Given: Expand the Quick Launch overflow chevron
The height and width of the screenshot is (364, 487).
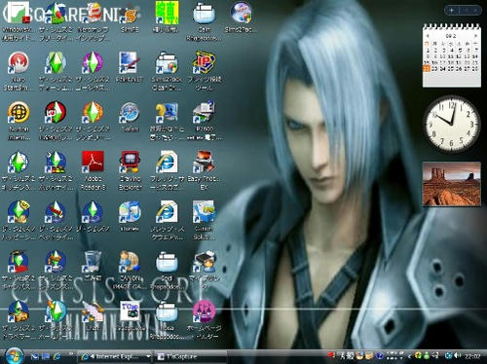Looking at the screenshot, I should [x=71, y=354].
